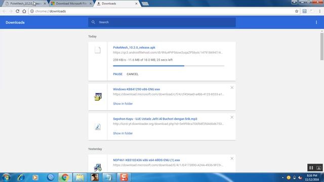The height and width of the screenshot is (182, 324).
Task: Show Sepohon Kayu mp3 in folder
Action: (123, 133)
